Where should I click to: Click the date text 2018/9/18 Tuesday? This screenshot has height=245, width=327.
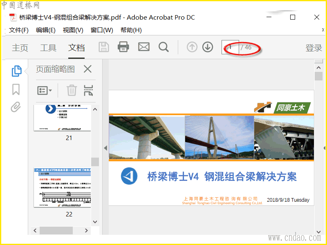point(288,200)
